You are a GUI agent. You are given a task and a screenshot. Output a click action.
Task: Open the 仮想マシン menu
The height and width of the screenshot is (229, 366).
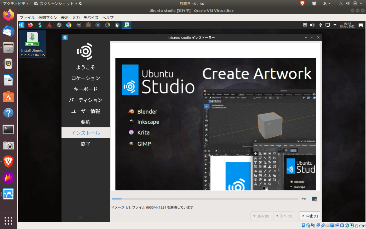point(48,18)
